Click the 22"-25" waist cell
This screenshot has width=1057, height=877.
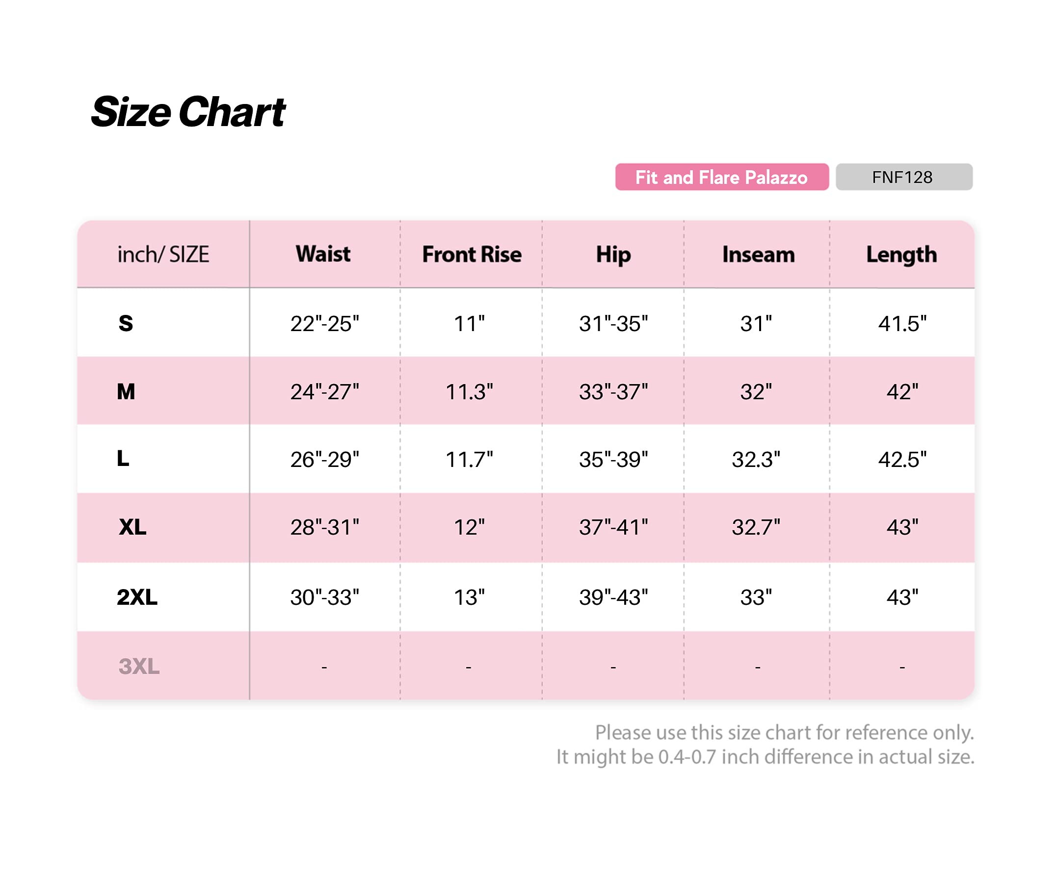(x=325, y=324)
